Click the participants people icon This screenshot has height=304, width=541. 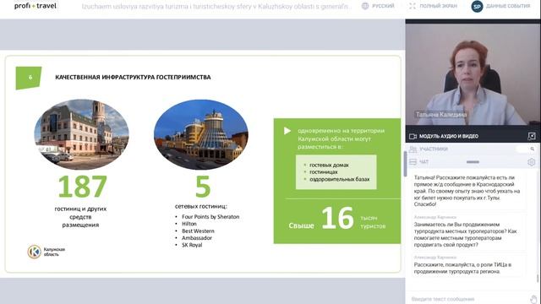pyautogui.click(x=413, y=149)
